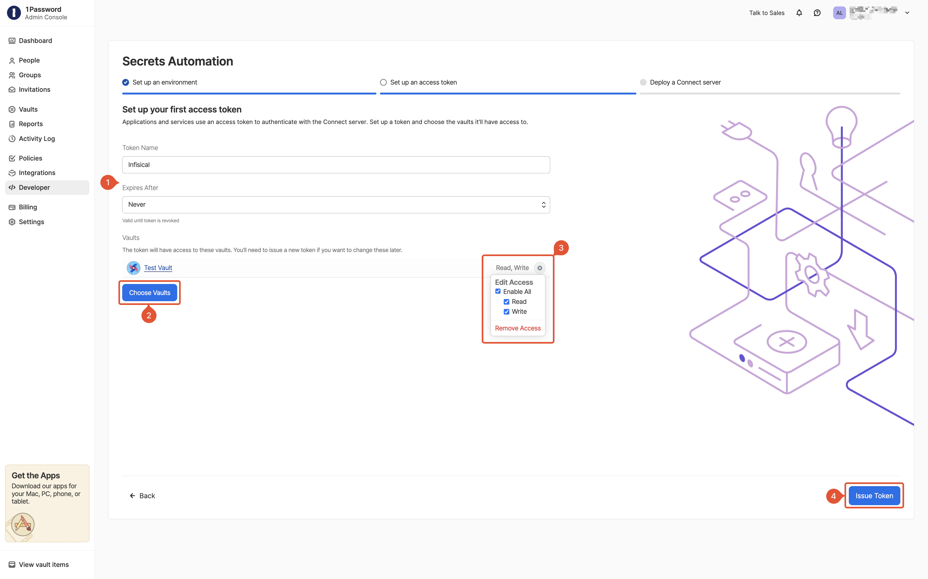Open Integrations in the sidebar
Screen dimensions: 928x579
(47, 173)
